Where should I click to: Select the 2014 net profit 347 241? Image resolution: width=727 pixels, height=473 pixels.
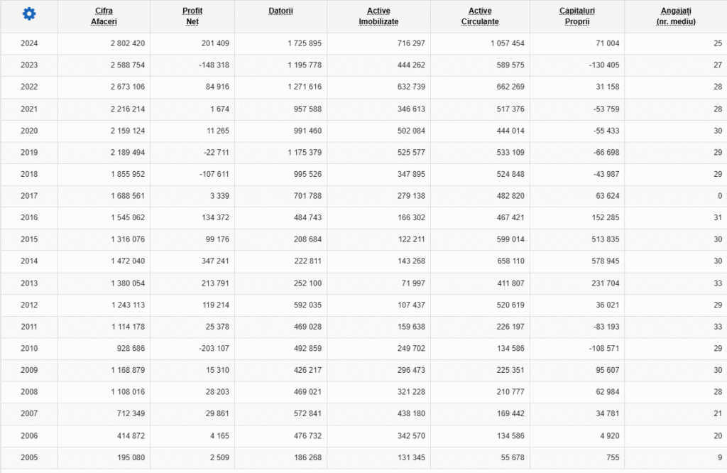point(214,261)
